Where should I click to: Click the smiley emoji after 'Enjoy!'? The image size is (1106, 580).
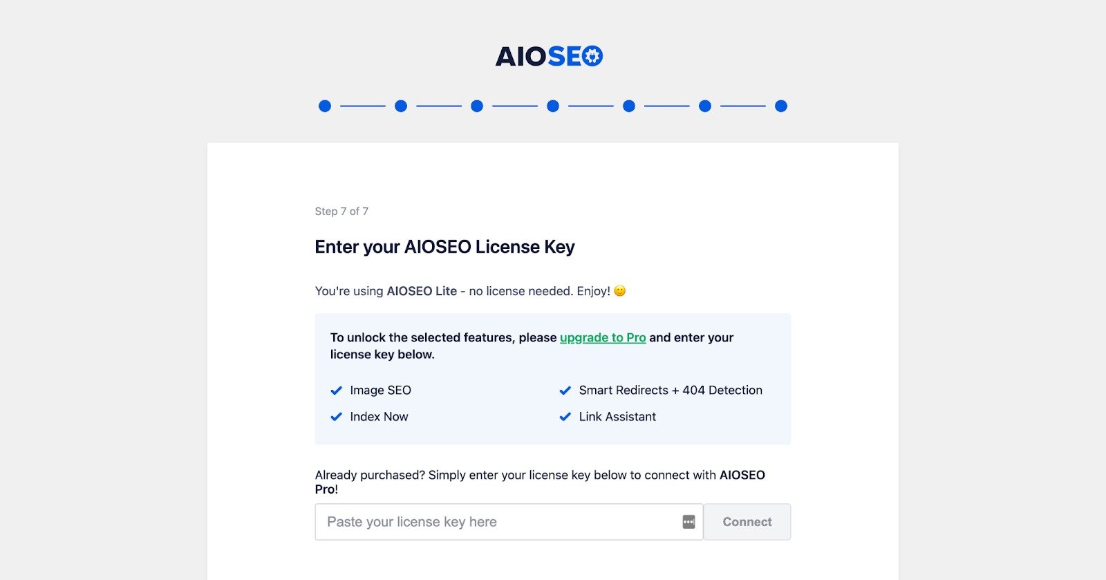point(620,291)
